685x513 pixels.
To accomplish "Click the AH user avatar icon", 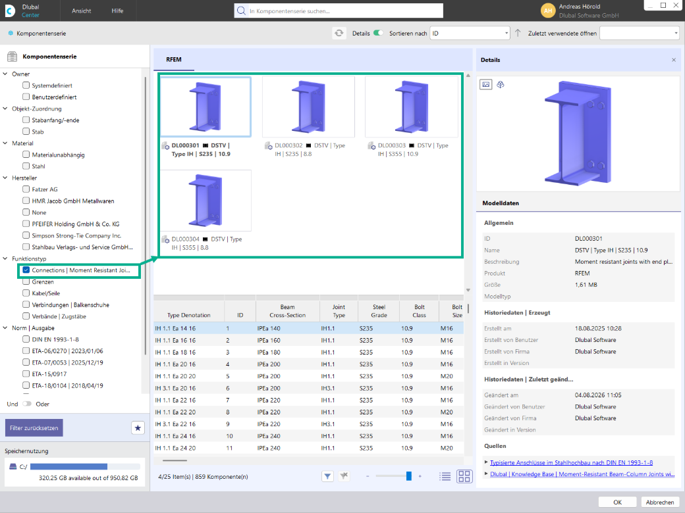I will [548, 11].
